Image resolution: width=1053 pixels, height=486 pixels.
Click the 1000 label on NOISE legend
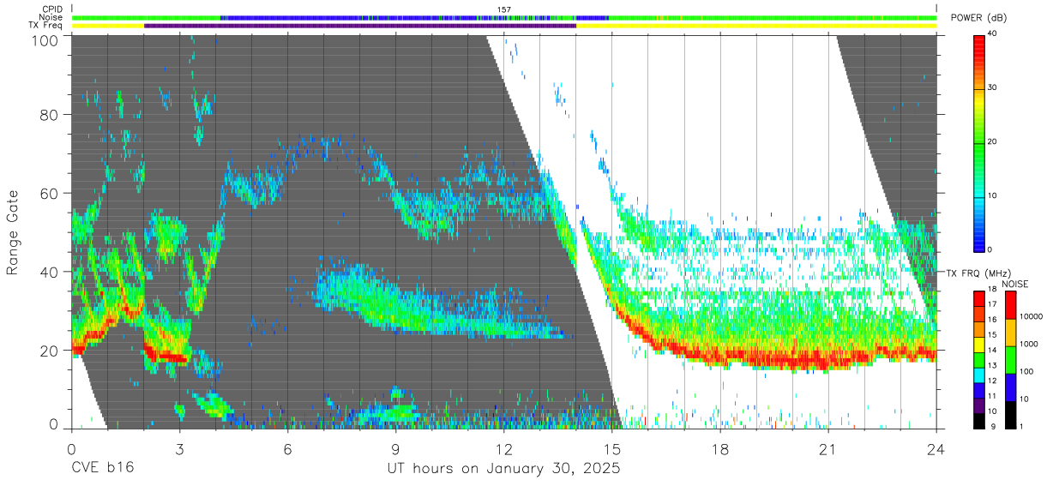(1030, 345)
